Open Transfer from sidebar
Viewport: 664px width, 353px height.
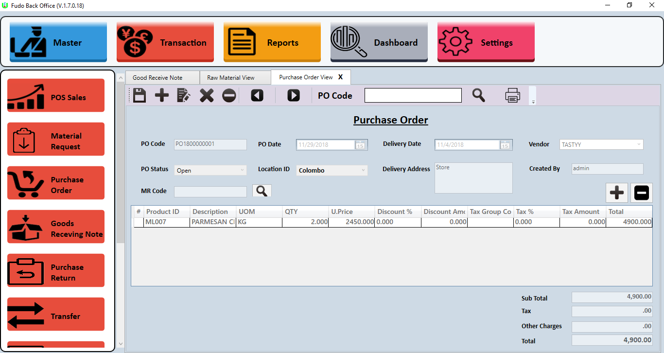[x=56, y=314]
